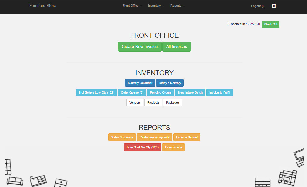Open the Delivery Calendar
This screenshot has width=307, height=187.
[x=140, y=83]
